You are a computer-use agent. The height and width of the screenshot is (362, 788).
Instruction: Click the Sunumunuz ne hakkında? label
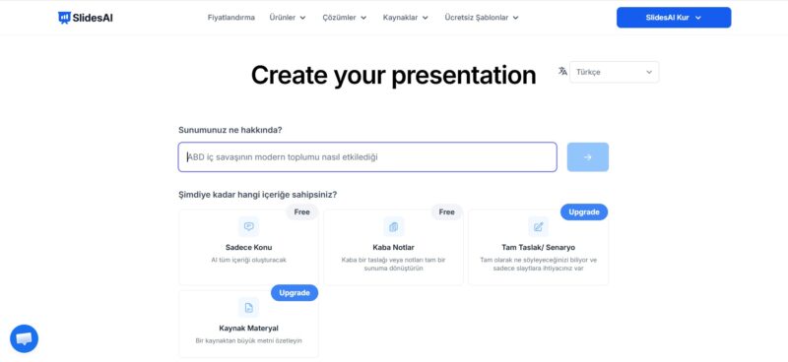(x=230, y=130)
